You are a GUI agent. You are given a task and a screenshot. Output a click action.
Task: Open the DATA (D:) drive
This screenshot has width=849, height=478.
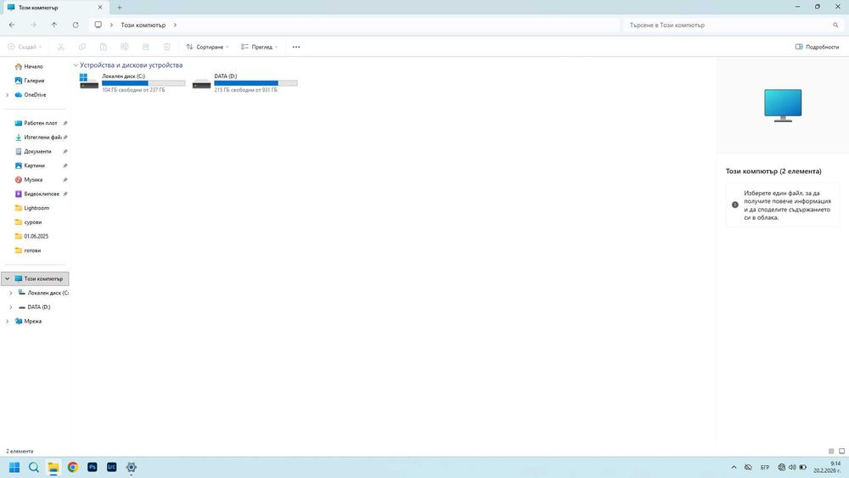tap(245, 82)
